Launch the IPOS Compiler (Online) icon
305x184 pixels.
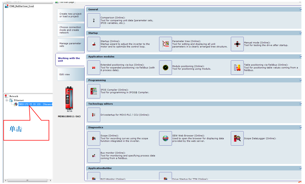[x=94, y=91]
